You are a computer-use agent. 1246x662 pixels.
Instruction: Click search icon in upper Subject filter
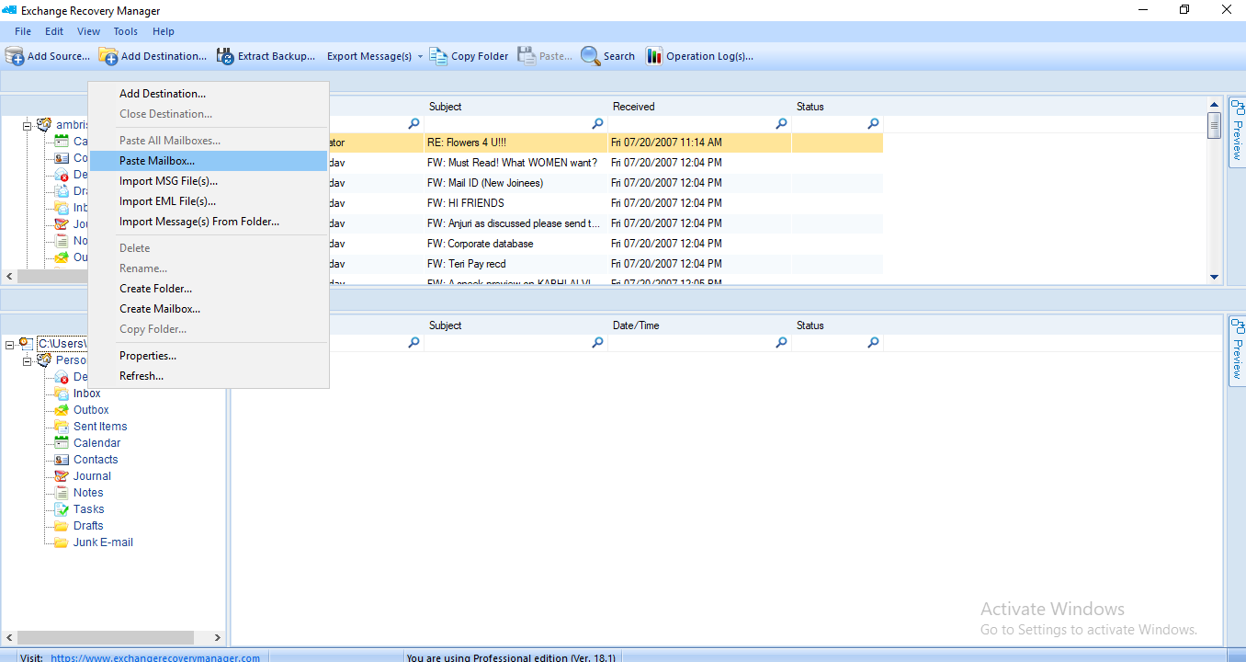597,123
